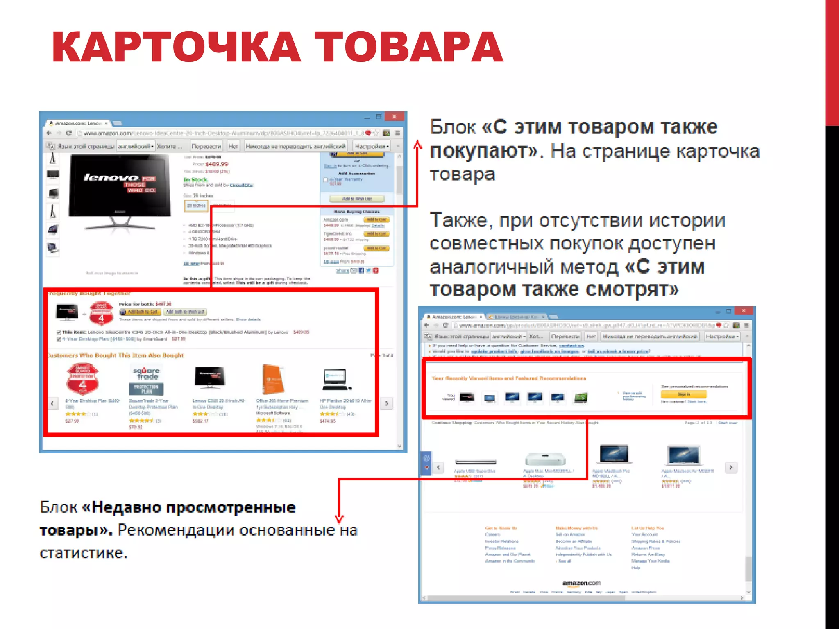Click Pinterest share icon on Lenovo product page

tap(376, 270)
